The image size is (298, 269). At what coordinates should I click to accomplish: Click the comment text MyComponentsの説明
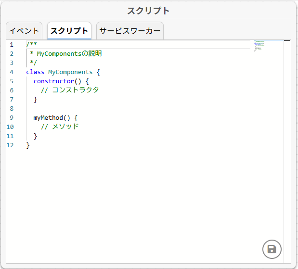(x=69, y=53)
